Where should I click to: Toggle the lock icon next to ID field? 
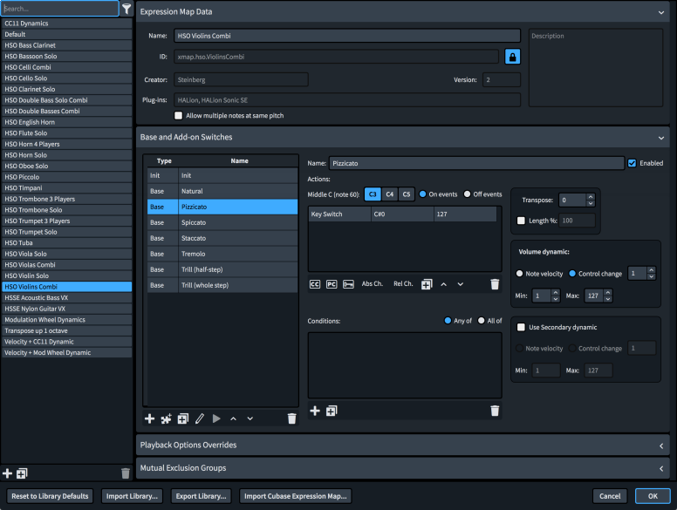(513, 57)
